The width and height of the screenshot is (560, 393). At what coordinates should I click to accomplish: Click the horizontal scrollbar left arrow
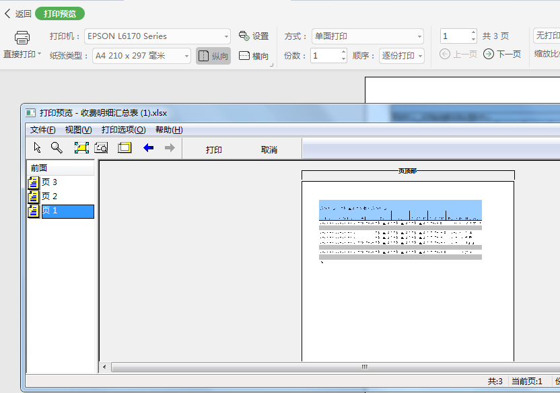[104, 367]
